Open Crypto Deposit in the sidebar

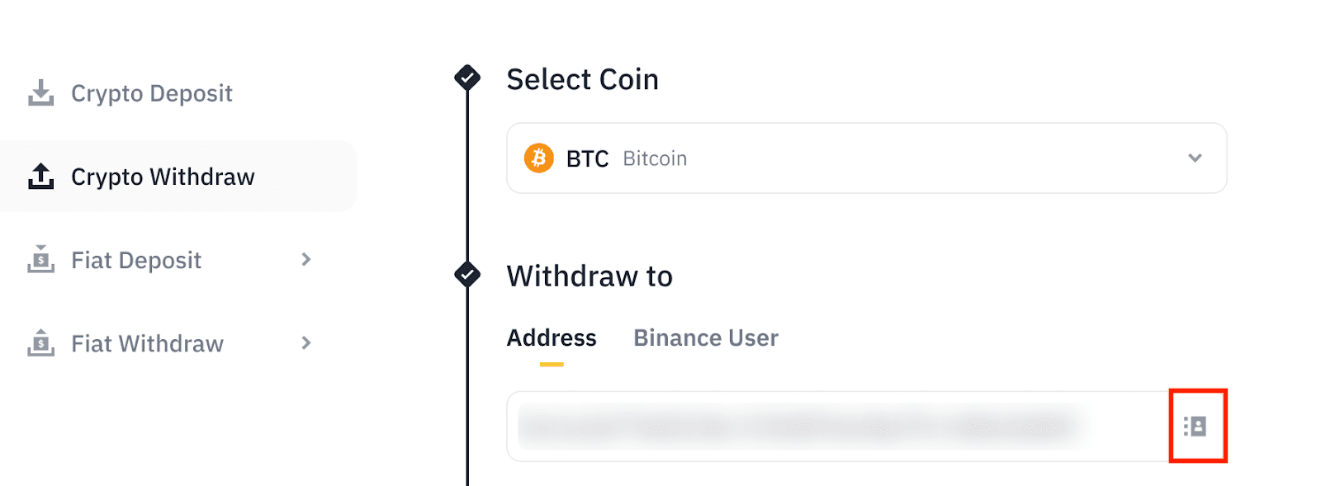tap(152, 93)
